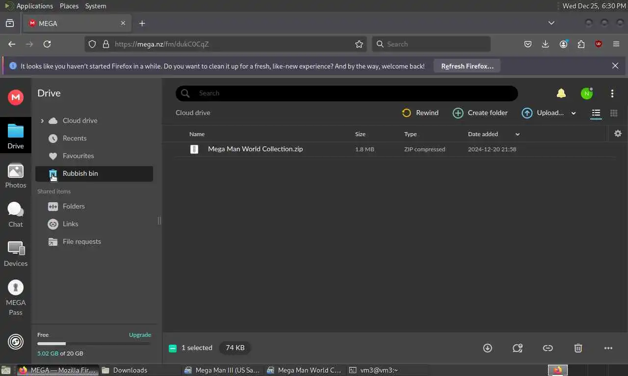Click the MEGA search field
Image resolution: width=628 pixels, height=376 pixels.
[347, 93]
